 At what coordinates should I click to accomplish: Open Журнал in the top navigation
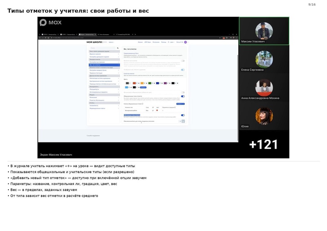140,42
